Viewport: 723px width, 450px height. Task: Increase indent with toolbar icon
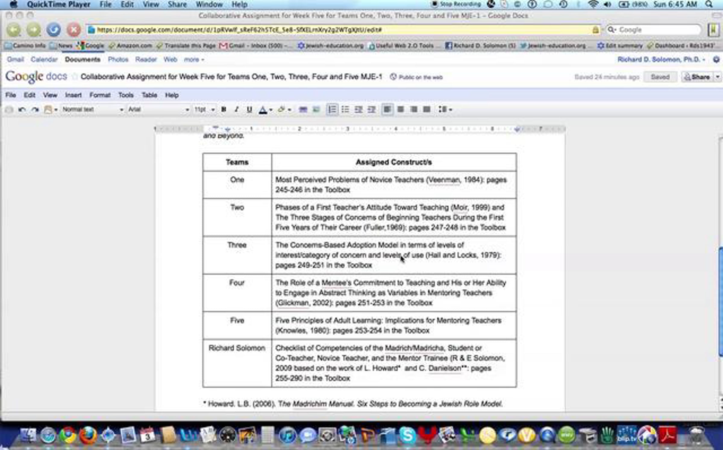point(371,109)
